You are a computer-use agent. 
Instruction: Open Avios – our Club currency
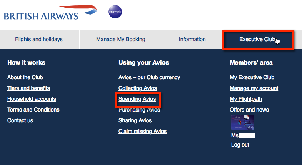[x=149, y=77]
